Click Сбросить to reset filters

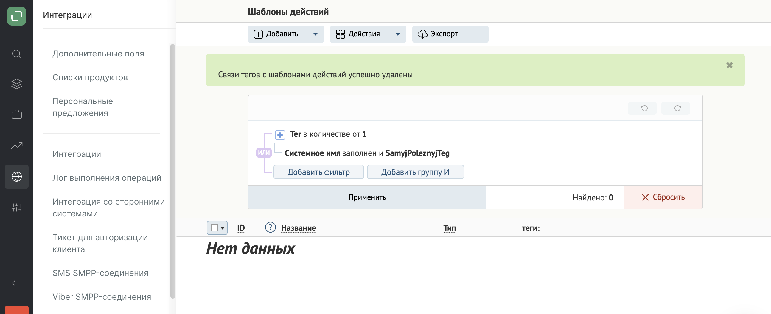pyautogui.click(x=663, y=197)
